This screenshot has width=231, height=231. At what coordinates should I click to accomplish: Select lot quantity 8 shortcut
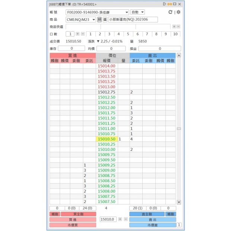156,34
